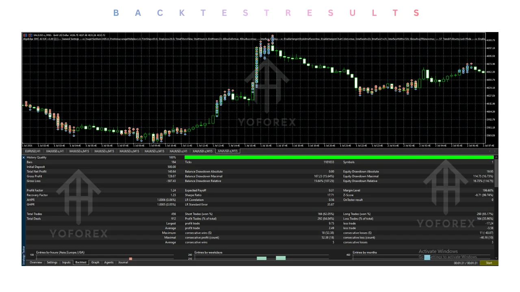
Task: Click the report scrollbar up arrow
Action: (x=496, y=157)
